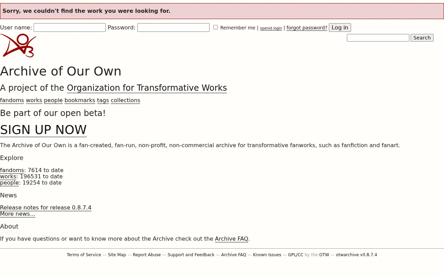Click the Archive of Our Own heading

(x=61, y=71)
